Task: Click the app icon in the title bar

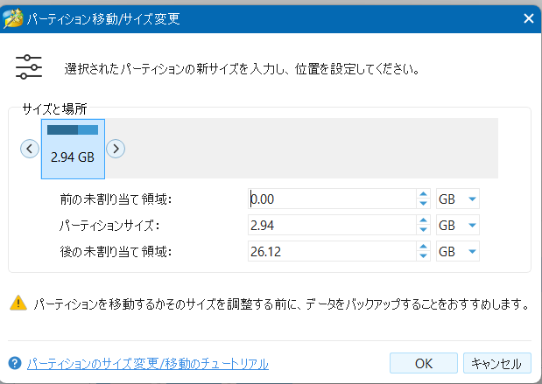Action: [x=13, y=17]
